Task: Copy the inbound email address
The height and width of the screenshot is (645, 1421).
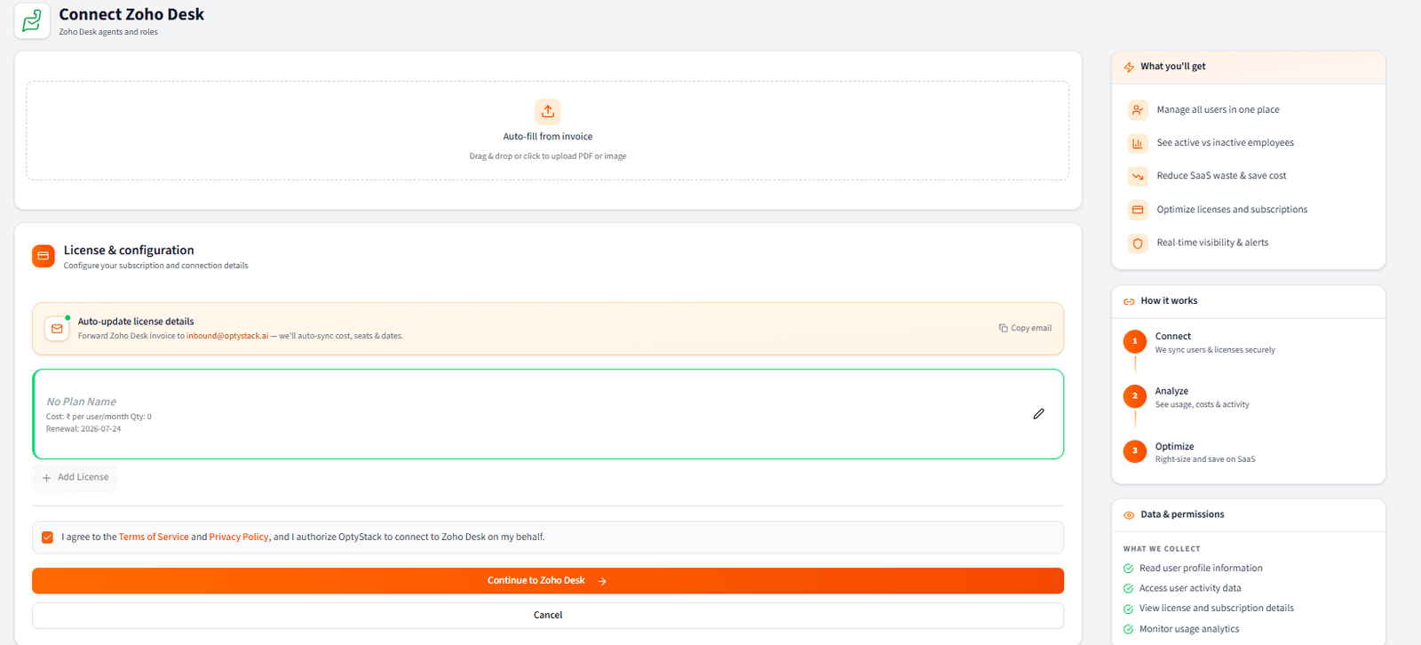Action: (x=1025, y=328)
